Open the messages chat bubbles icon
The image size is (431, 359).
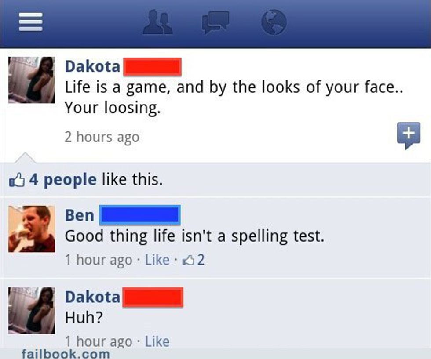tap(216, 22)
